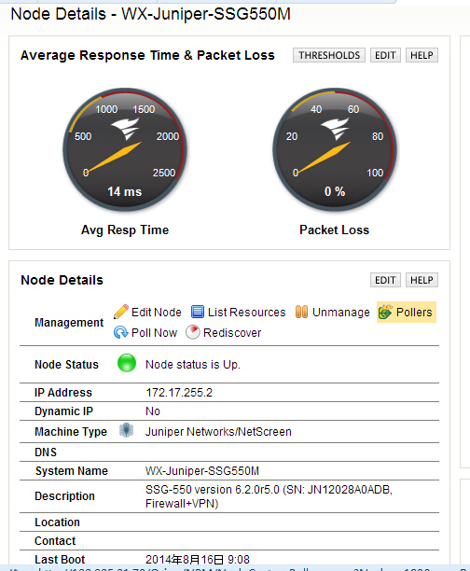Screen dimensions: 470x571
Task: Click the green node status indicator
Action: (127, 363)
